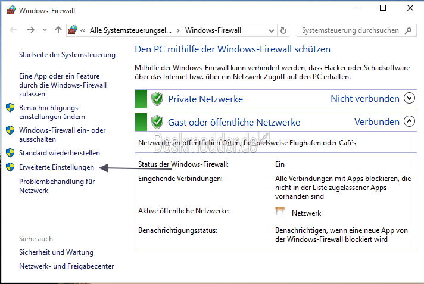Click shield icon beside 'ein- oder ausschalten'
Screen dimensions: 424x284
pos(10,130)
